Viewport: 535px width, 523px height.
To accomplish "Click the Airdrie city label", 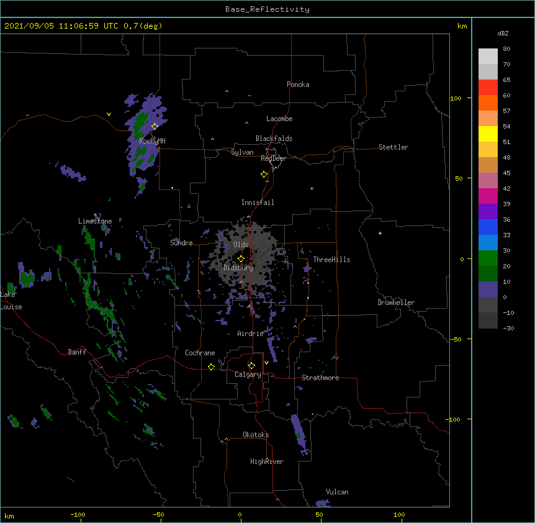I will pyautogui.click(x=250, y=334).
